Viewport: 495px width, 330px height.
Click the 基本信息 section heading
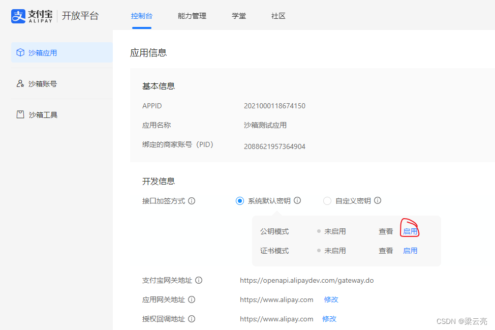coord(159,86)
